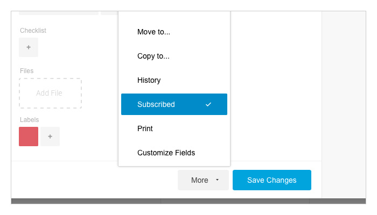This screenshot has height=215, width=377.
Task: Click the gray bottom bar of the dialog
Action: click(x=188, y=201)
